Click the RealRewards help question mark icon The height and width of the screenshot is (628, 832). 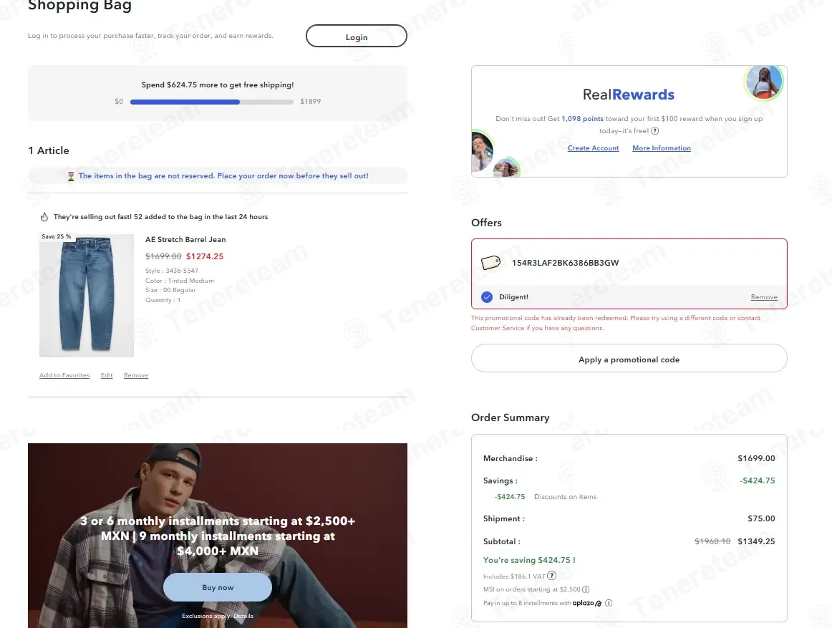[654, 130]
